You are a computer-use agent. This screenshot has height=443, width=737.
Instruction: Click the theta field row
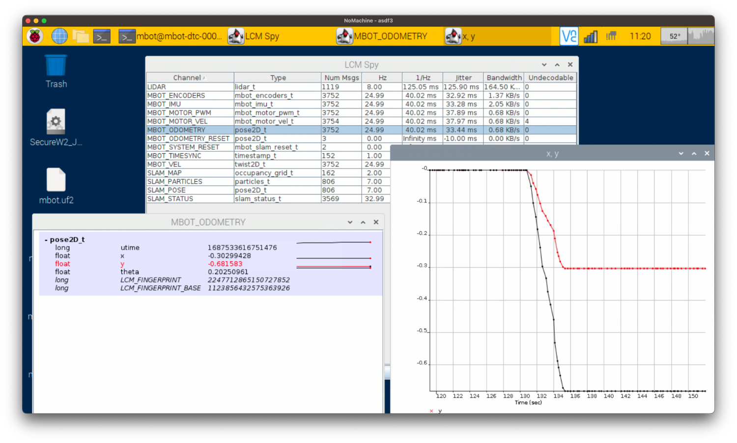pos(210,272)
